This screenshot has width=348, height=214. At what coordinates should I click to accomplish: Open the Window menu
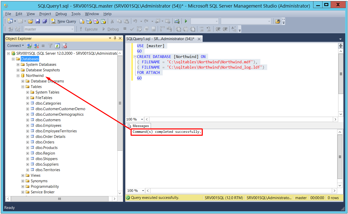click(92, 14)
